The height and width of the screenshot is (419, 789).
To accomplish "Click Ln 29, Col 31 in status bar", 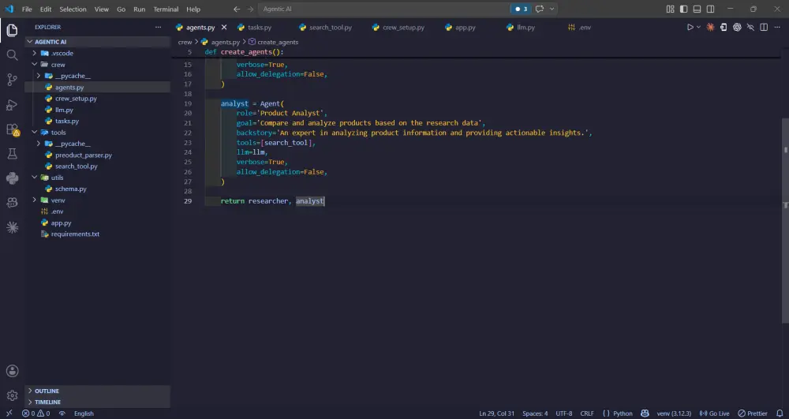I will 496,413.
